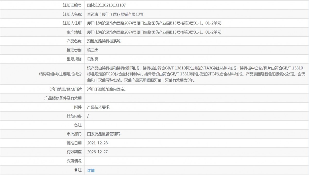Image resolution: width=309 pixels, height=175 pixels.
Task: Click the 附件 label
Action: (78, 107)
